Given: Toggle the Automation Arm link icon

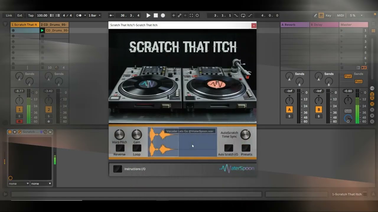Looking at the screenshot, I should [x=180, y=15].
